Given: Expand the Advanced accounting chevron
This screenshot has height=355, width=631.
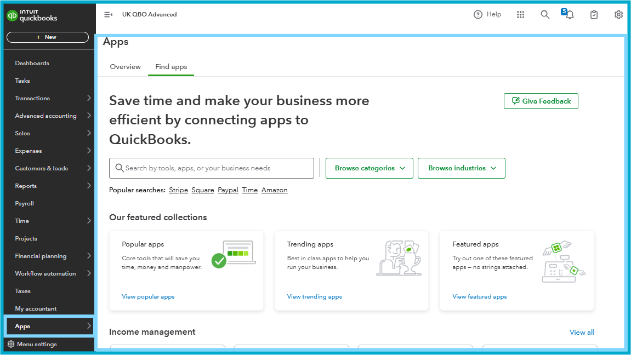Looking at the screenshot, I should click(x=89, y=116).
